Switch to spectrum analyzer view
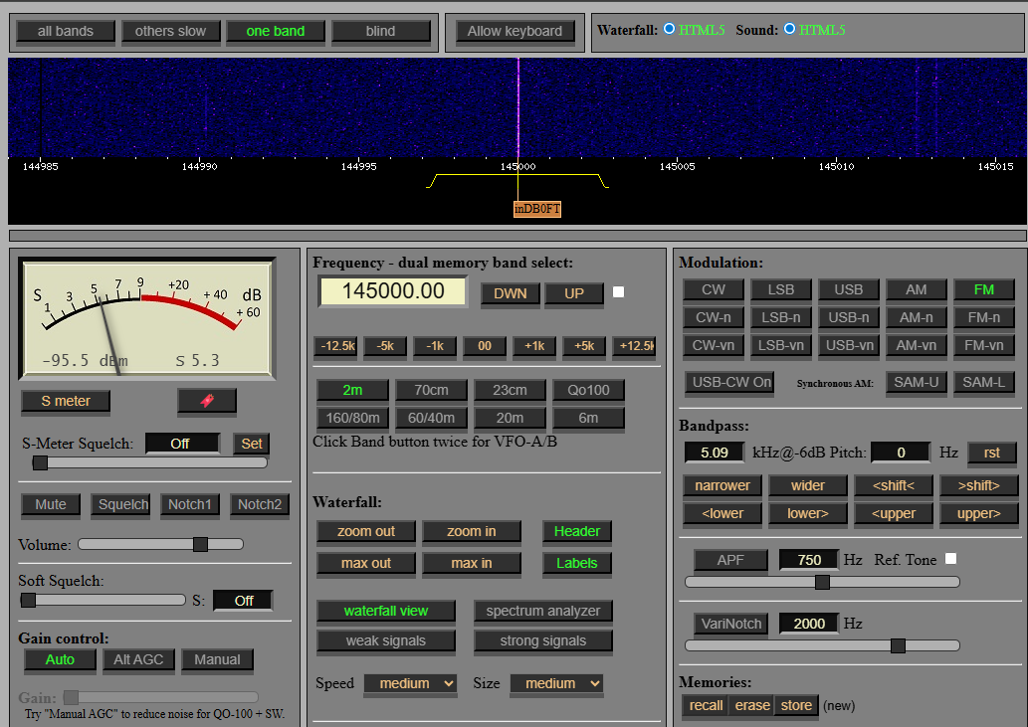The width and height of the screenshot is (1028, 727). pyautogui.click(x=542, y=611)
